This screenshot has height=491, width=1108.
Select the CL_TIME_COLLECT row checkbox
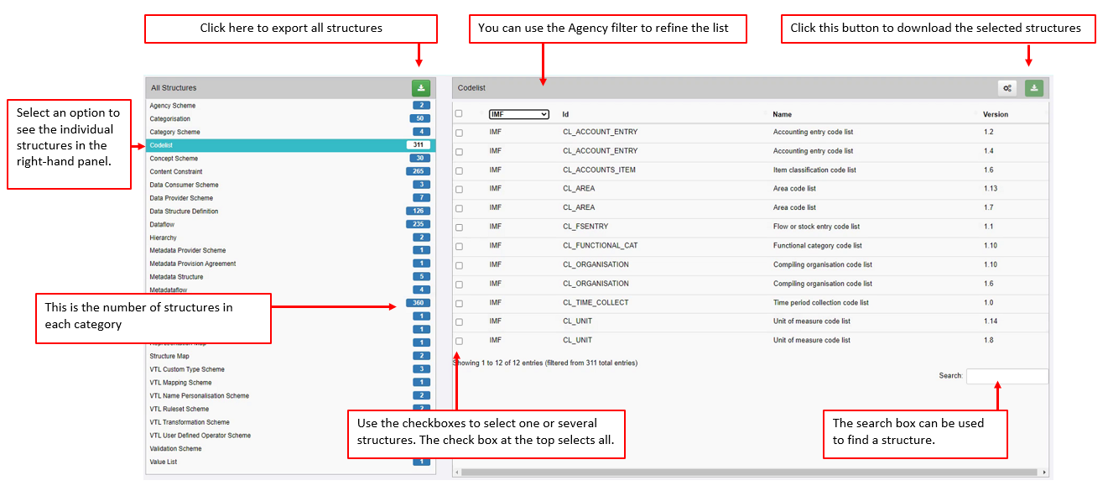pos(459,303)
